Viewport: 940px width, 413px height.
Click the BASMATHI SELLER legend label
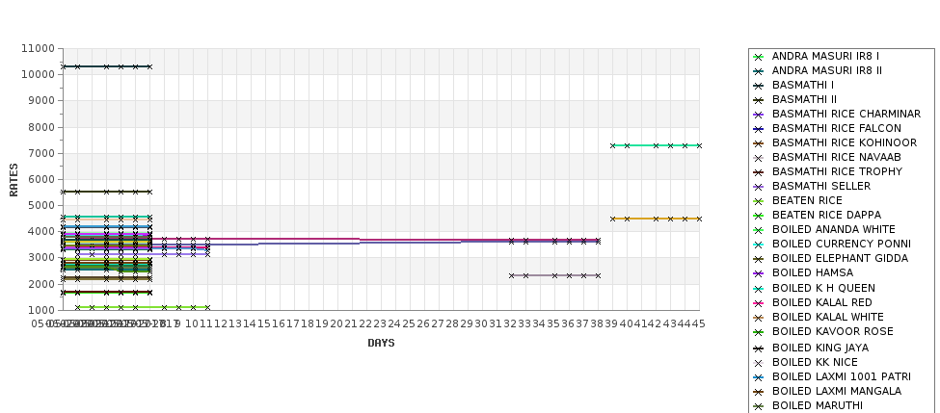tap(821, 186)
